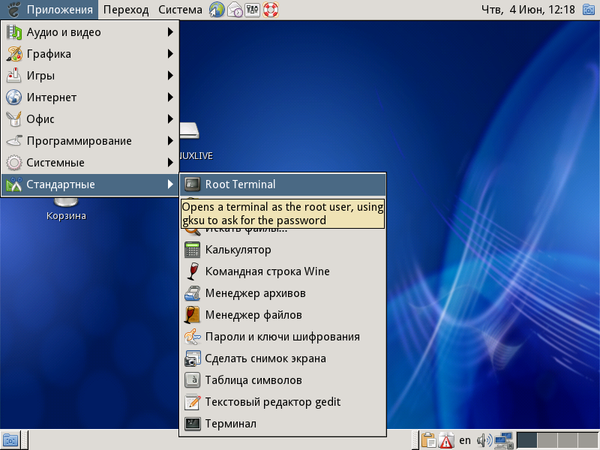Open the Система menu
Image resolution: width=600 pixels, height=450 pixels.
click(180, 10)
